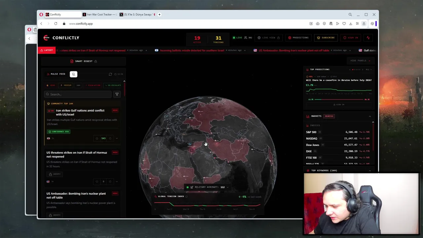Go back with the browser back arrow

41,23
